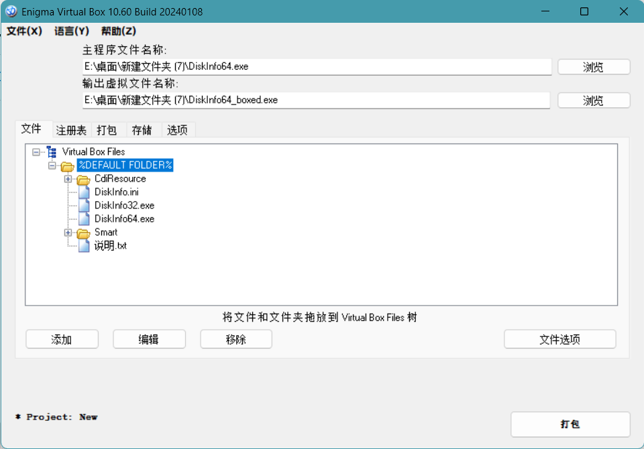Click the Virtual Box Files tree root icon
This screenshot has height=449, width=644.
[x=52, y=152]
